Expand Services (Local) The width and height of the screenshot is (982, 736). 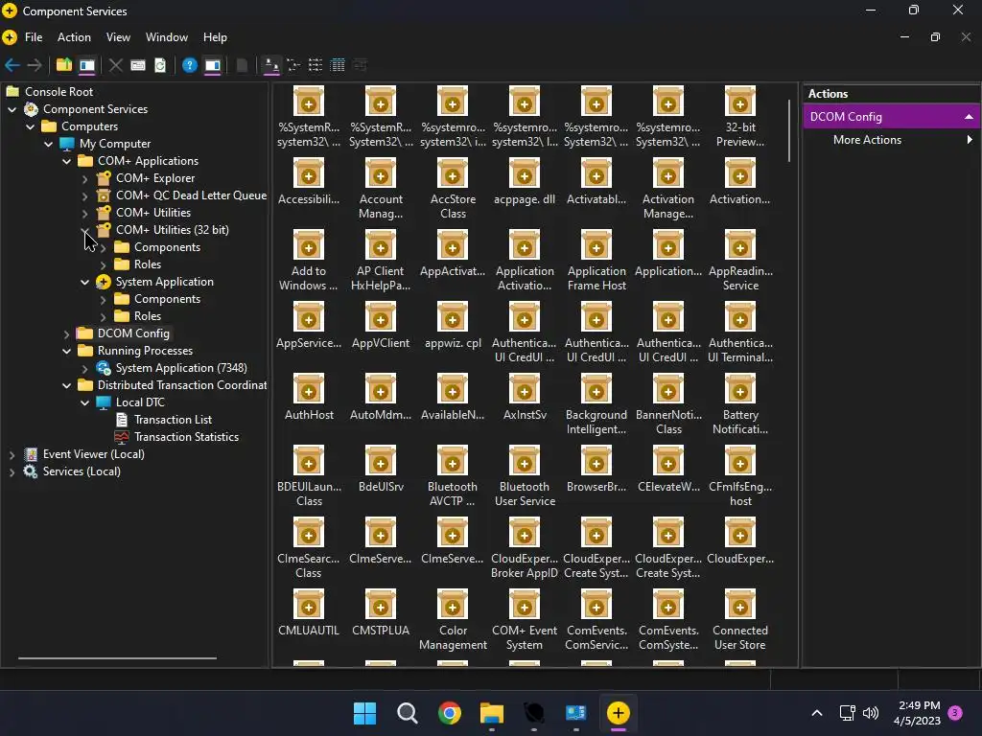pos(12,471)
